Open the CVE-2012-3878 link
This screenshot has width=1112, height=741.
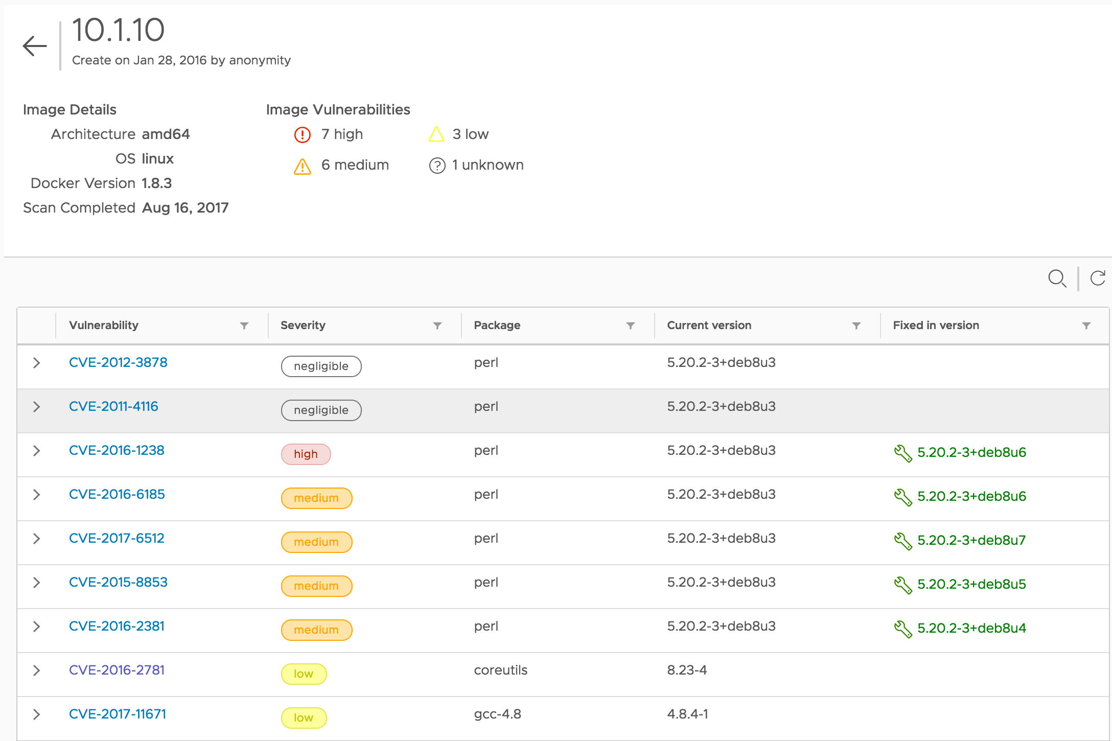pos(118,362)
